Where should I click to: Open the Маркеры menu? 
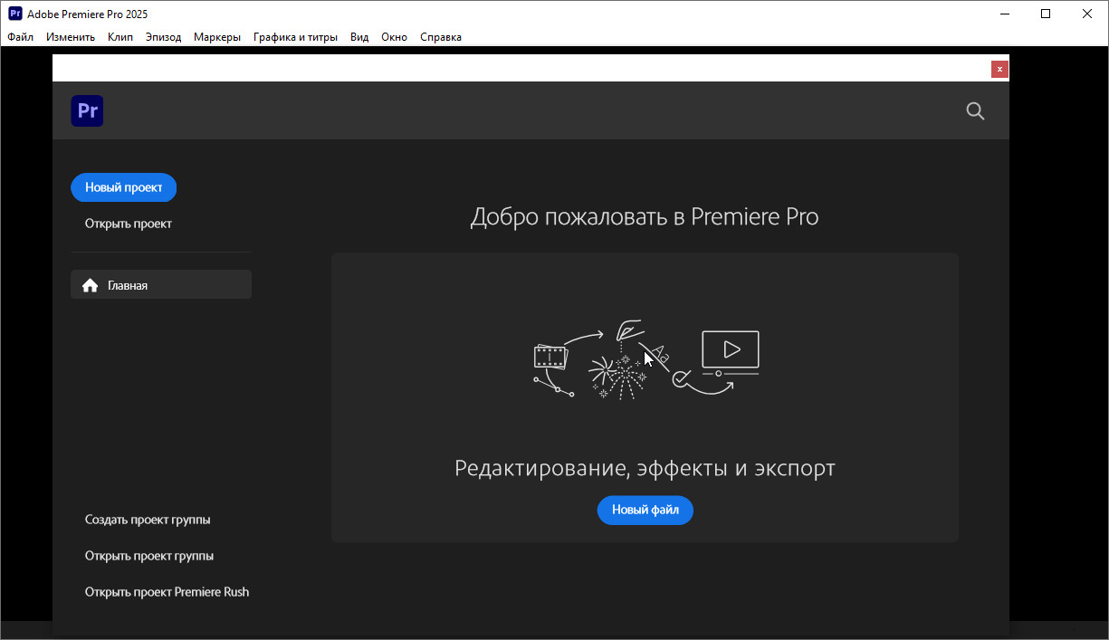point(217,37)
